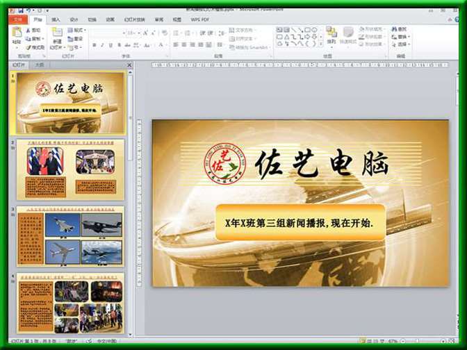Expand the shapes gallery More arrow

tap(321, 44)
